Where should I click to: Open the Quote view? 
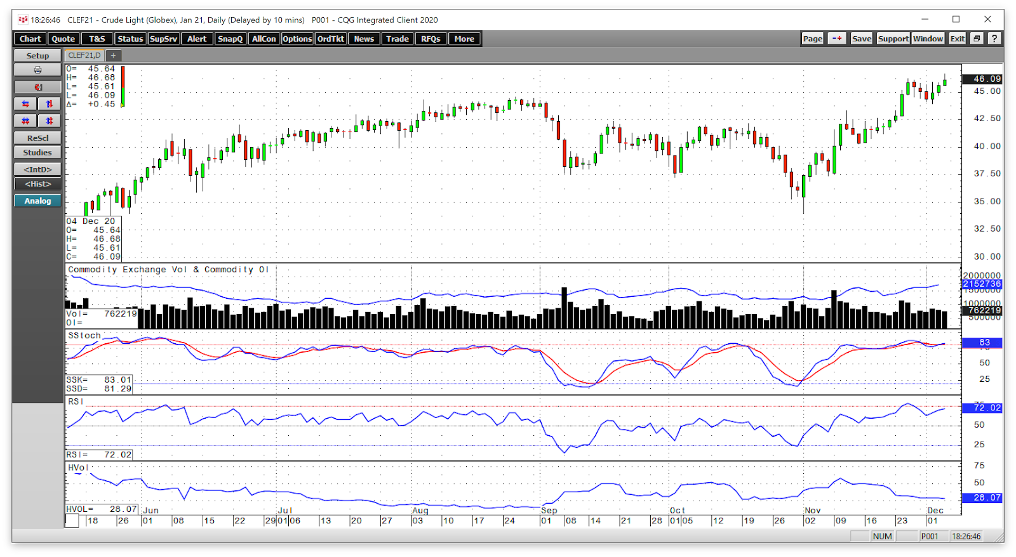[63, 39]
